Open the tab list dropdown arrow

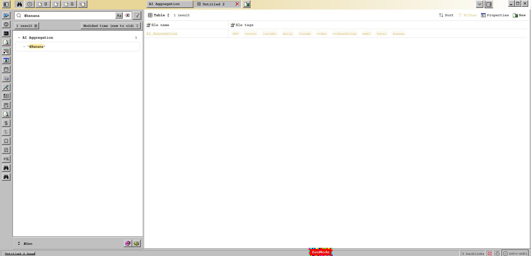point(480,4)
